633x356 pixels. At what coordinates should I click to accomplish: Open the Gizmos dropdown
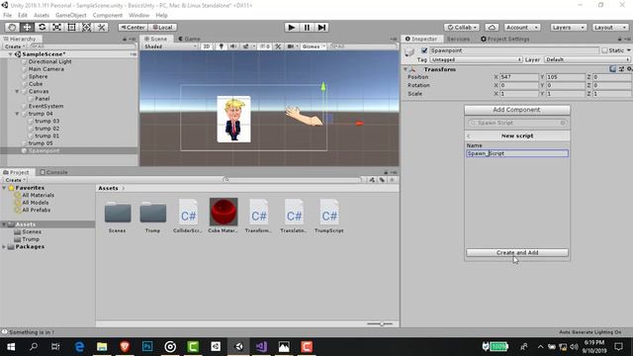[314, 46]
